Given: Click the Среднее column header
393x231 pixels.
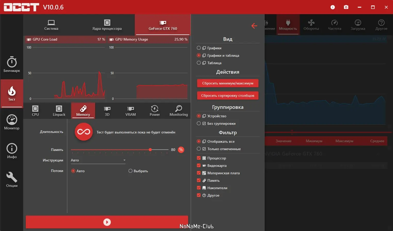Looking at the screenshot, I should click(377, 141).
